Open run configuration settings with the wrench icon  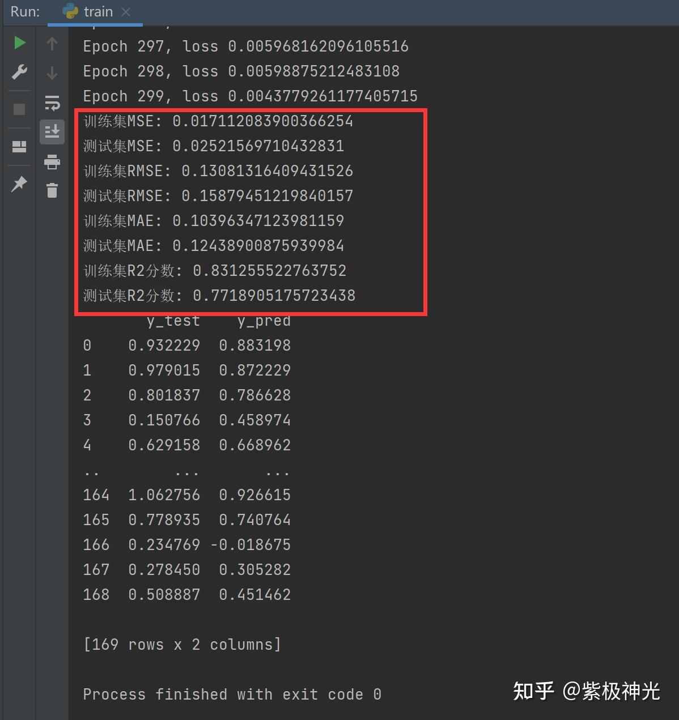pos(19,71)
